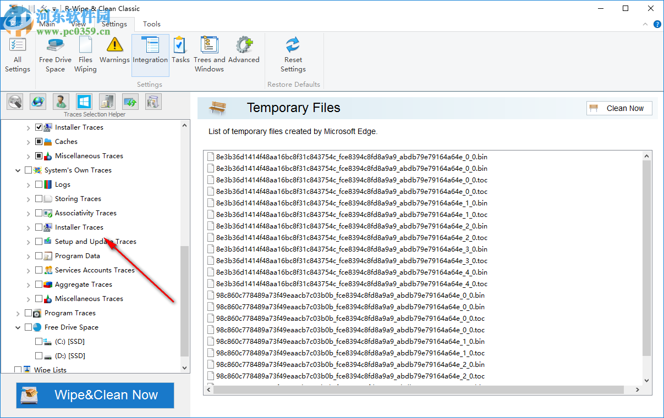The image size is (664, 418).
Task: Expand the Program Traces tree node
Action: click(18, 313)
